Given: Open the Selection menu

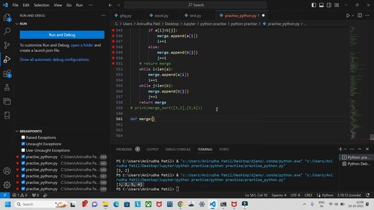Looking at the screenshot, I should tap(41, 5).
